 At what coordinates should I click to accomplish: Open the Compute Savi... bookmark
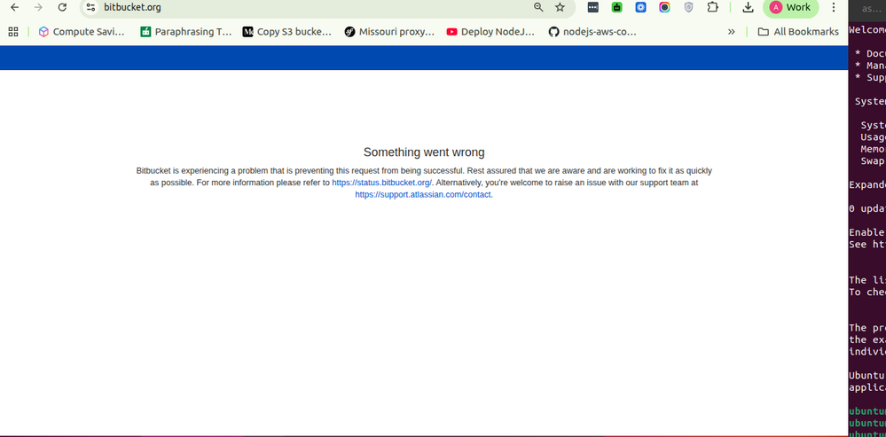coord(82,32)
